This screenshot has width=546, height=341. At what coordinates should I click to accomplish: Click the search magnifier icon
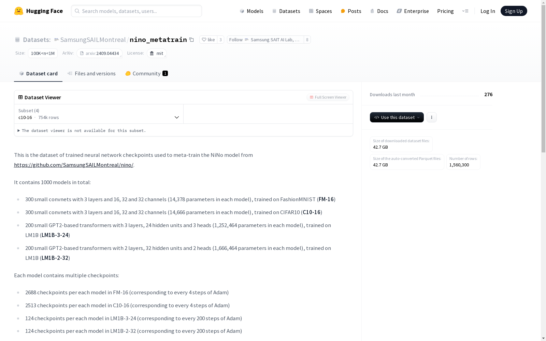click(x=77, y=11)
